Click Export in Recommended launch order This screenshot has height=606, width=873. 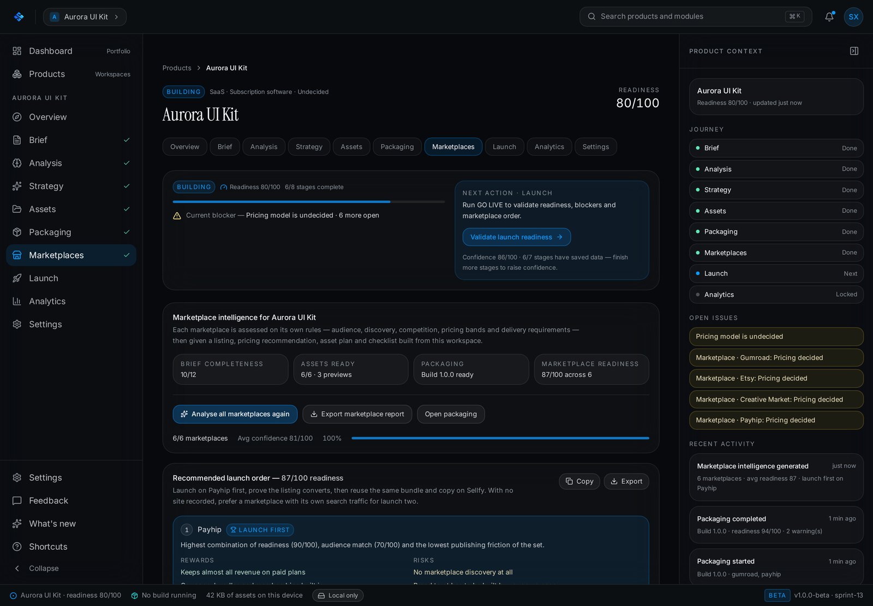click(626, 481)
